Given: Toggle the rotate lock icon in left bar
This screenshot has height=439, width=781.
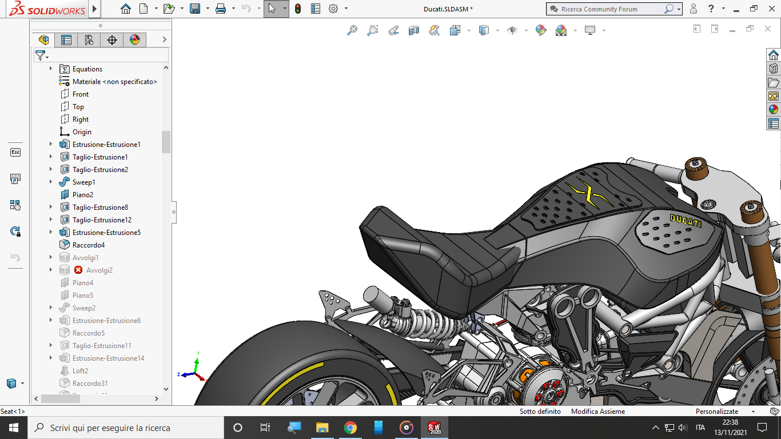Looking at the screenshot, I should coord(15,231).
